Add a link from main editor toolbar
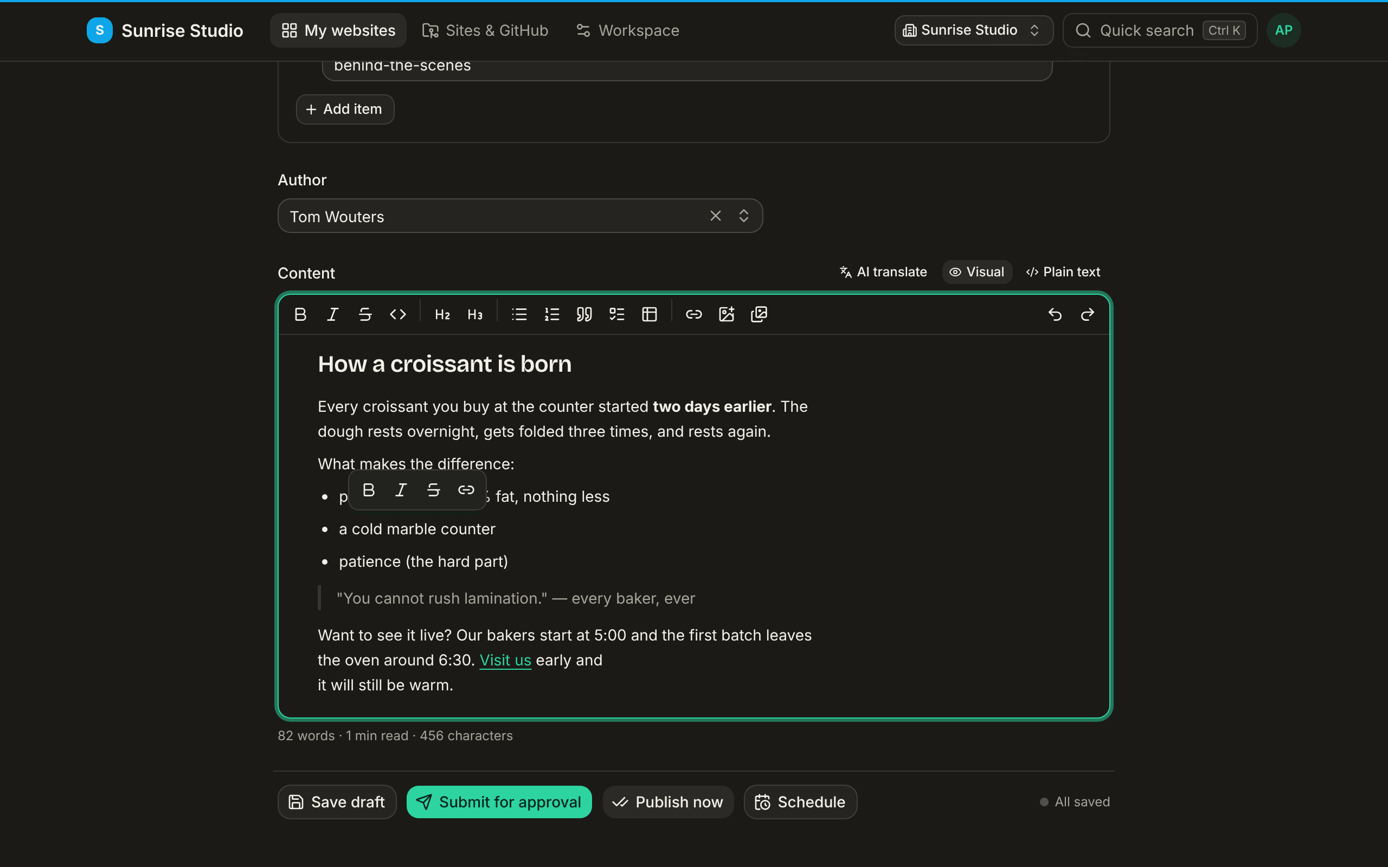 pyautogui.click(x=694, y=314)
